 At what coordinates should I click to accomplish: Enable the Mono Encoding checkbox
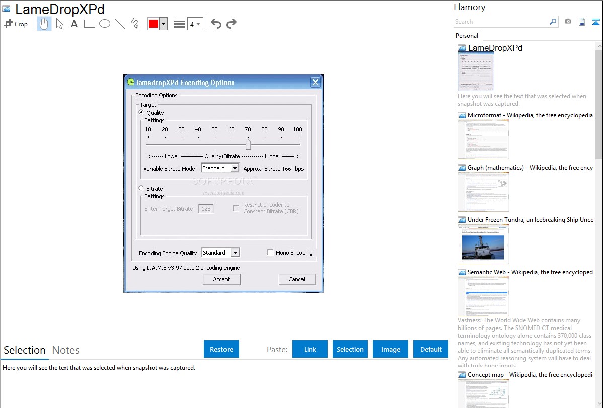click(x=270, y=253)
